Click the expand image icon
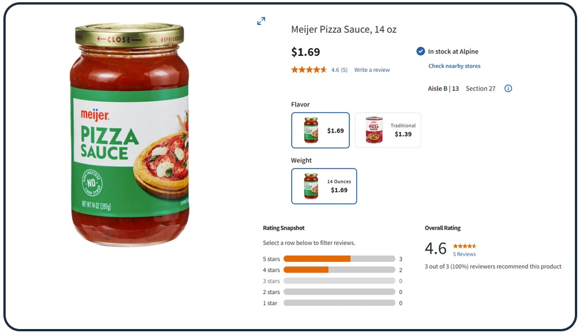Screen dimensions: 580x333 click(261, 21)
